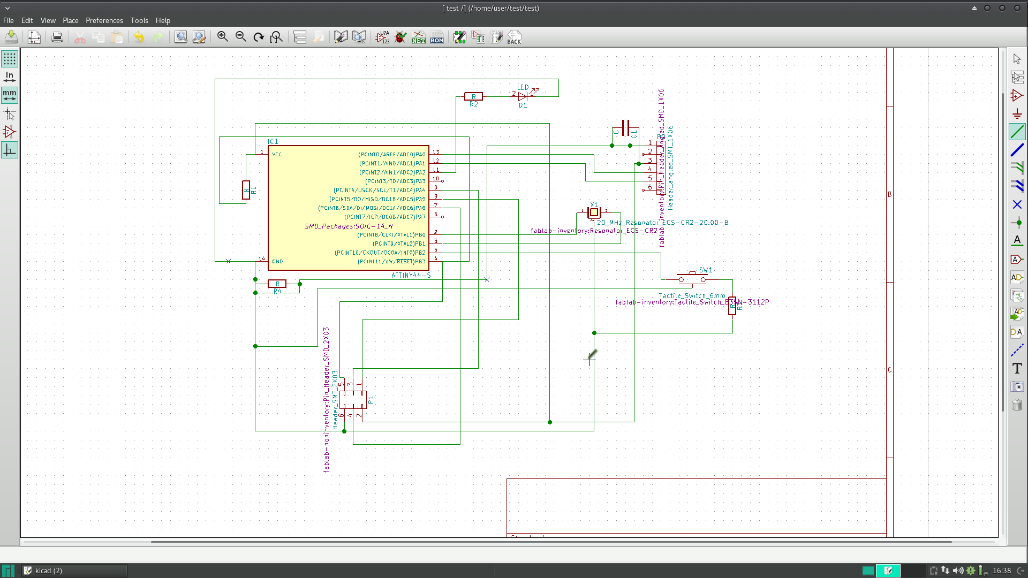The height and width of the screenshot is (578, 1028).
Task: Open the Preferences menu
Action: [104, 20]
